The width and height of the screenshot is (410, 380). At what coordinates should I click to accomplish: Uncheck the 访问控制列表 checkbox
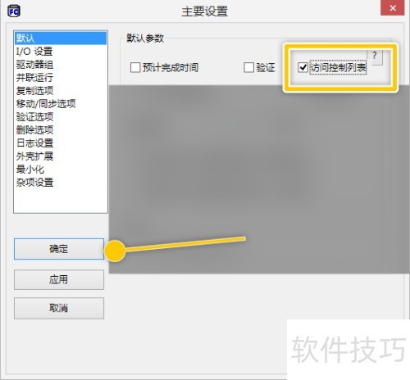click(x=303, y=67)
